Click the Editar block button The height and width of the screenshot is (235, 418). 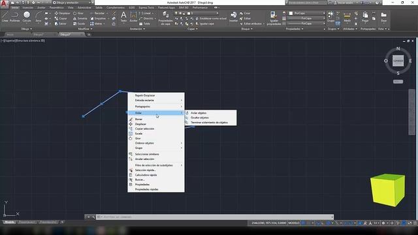(x=245, y=18)
